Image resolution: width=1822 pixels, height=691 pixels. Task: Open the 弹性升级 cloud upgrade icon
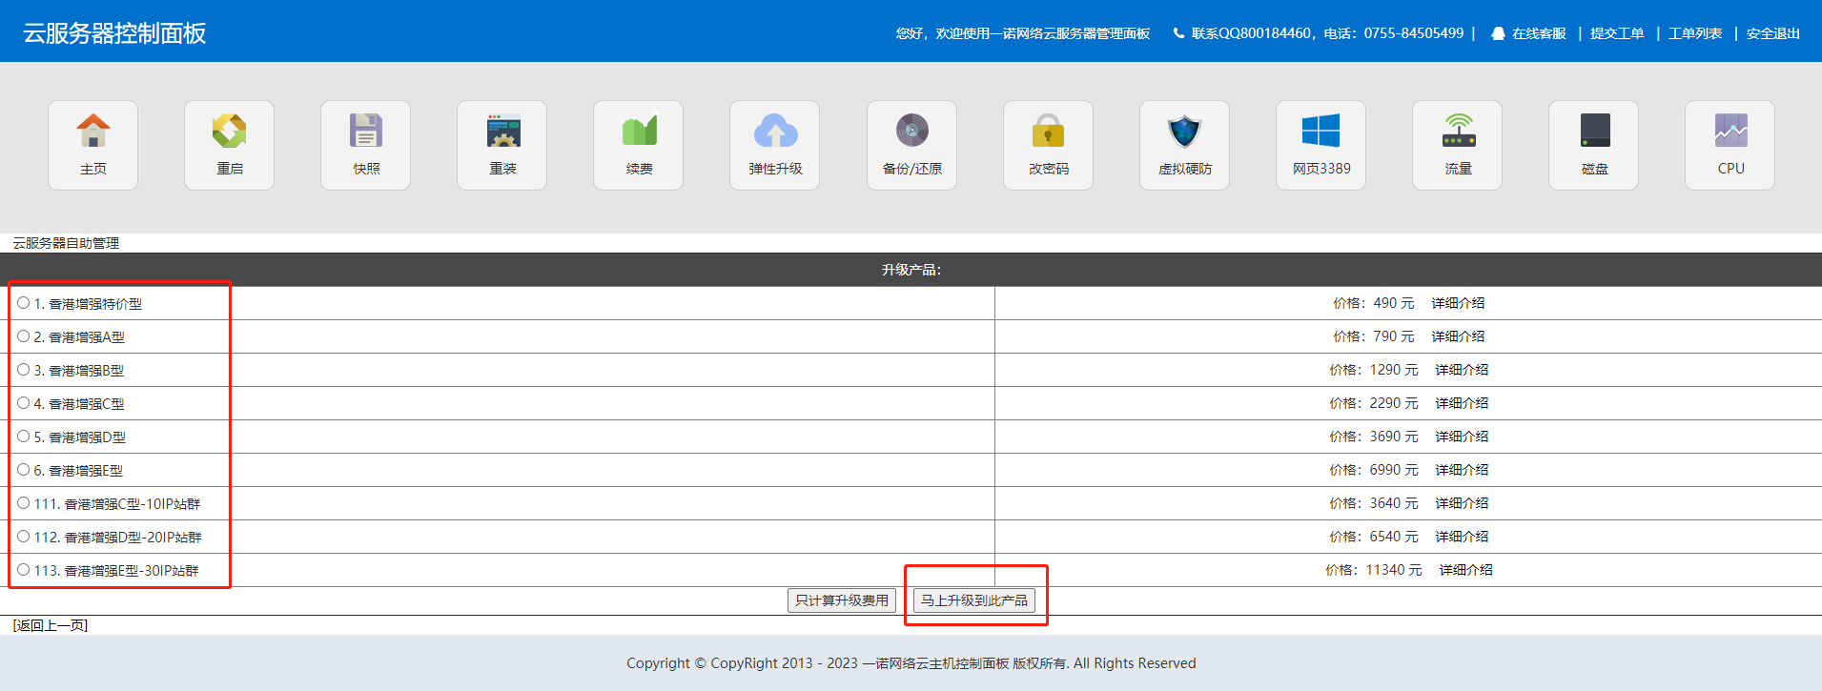775,132
